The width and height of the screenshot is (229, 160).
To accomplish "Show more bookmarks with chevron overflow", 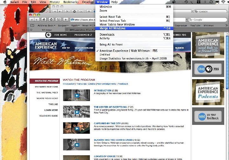I will (226, 25).
